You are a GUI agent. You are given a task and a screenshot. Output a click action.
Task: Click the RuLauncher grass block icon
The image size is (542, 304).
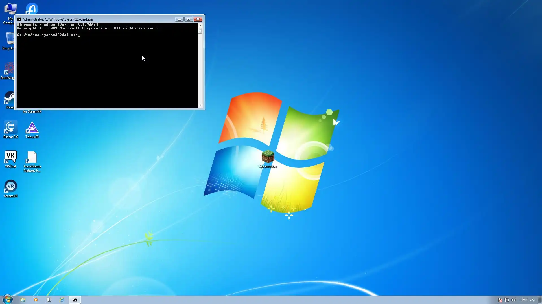(x=268, y=157)
